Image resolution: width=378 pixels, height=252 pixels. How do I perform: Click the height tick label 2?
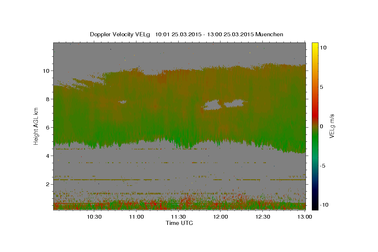point(48,184)
